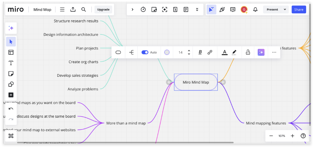Select the 'More than a mind map' node

click(x=126, y=123)
